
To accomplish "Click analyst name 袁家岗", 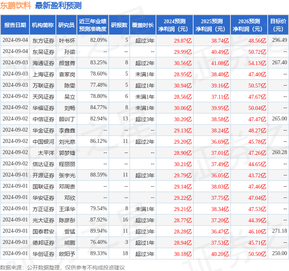I will 67,74.
